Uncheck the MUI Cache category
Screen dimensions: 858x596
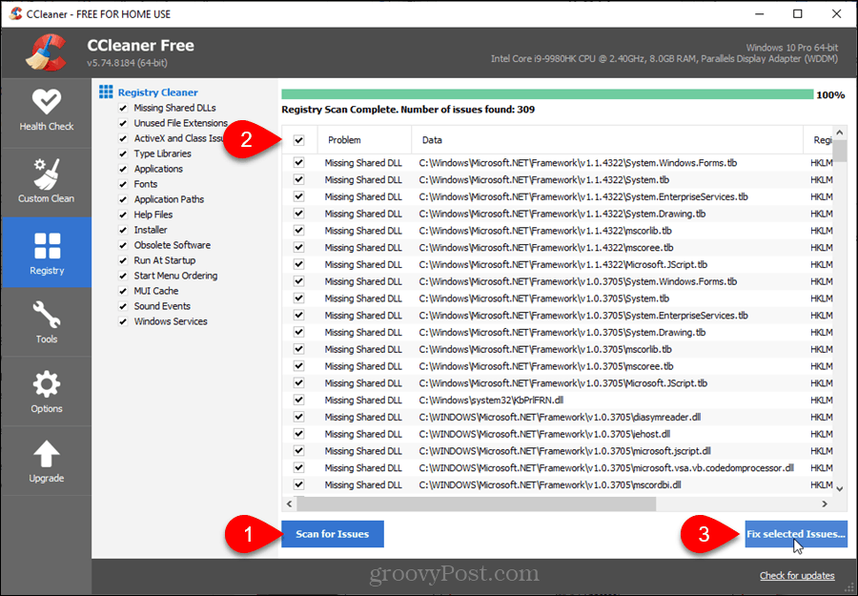coord(123,291)
